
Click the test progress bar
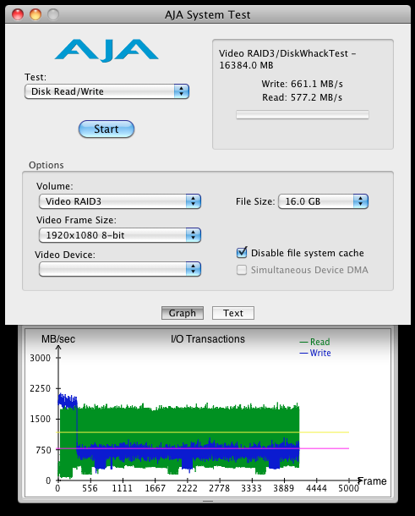(x=303, y=115)
